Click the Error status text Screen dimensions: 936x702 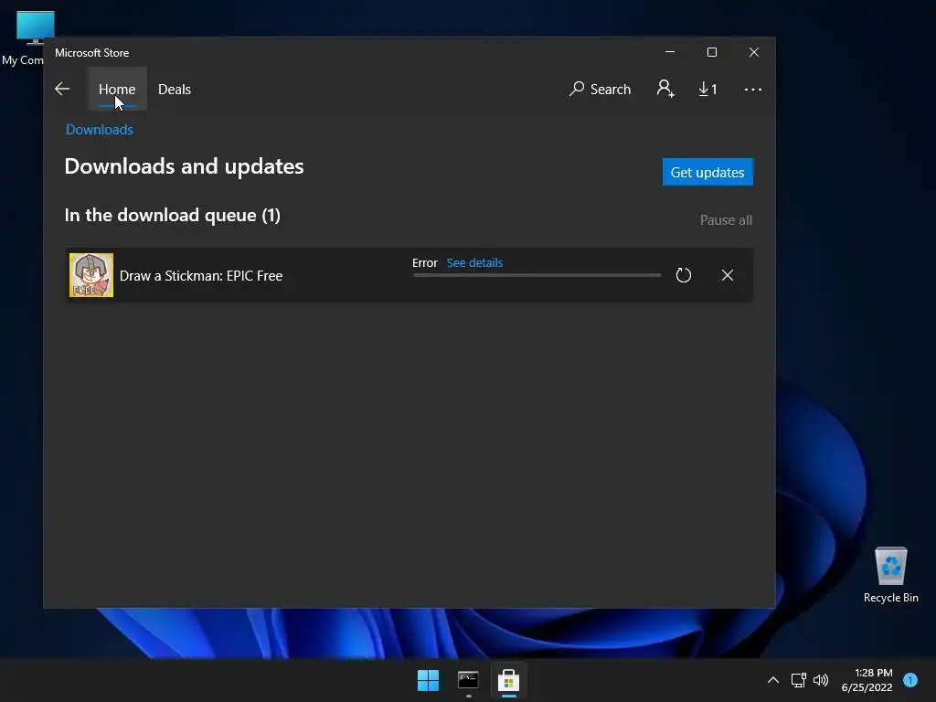[x=424, y=262]
